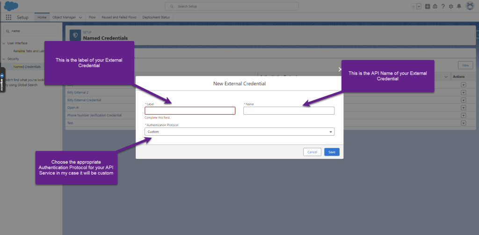Open the user profile avatar
The width and height of the screenshot is (479, 235).
pyautogui.click(x=470, y=6)
